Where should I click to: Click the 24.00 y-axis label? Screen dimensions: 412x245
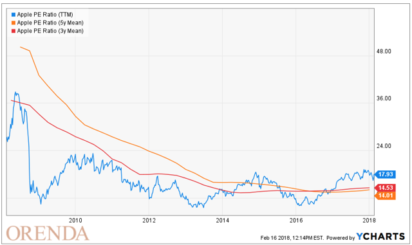[384, 146]
